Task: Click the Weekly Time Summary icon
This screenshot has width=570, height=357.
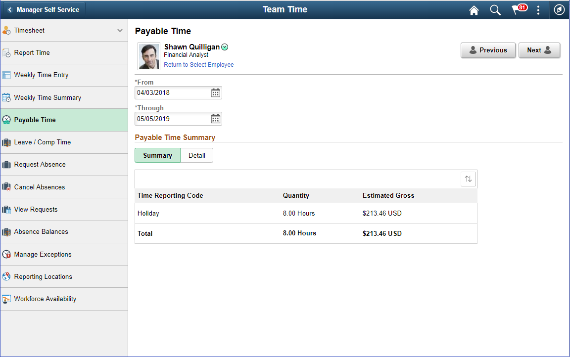Action: pyautogui.click(x=6, y=98)
